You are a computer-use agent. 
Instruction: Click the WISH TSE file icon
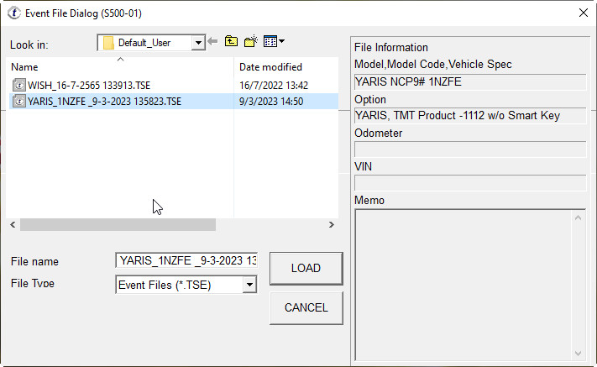[20, 85]
